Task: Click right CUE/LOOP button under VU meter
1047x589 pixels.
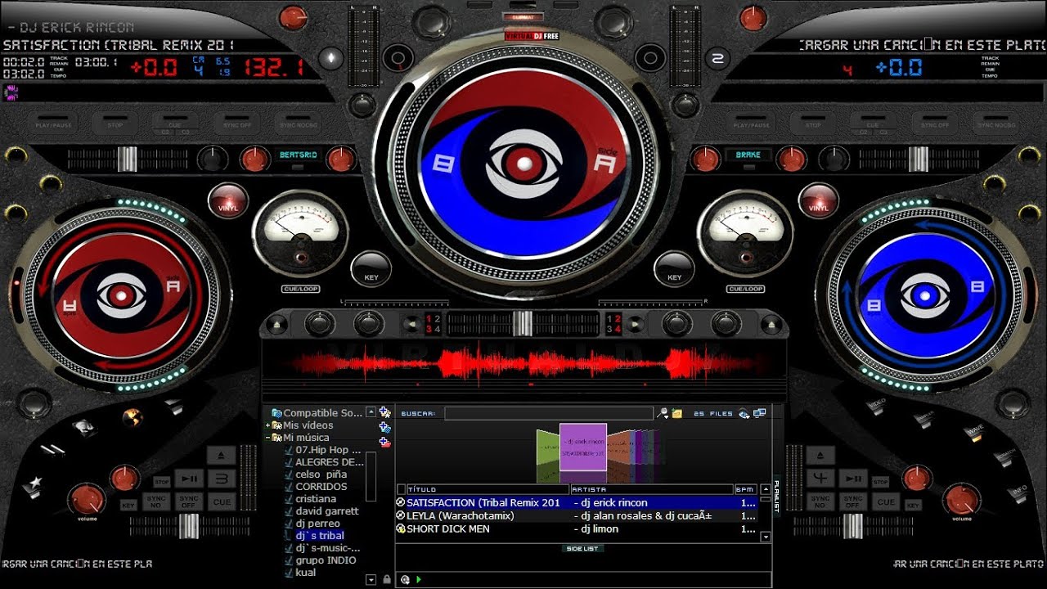Action: point(744,289)
